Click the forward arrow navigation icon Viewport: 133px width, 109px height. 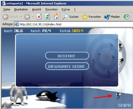pyautogui.click(x=27, y=17)
